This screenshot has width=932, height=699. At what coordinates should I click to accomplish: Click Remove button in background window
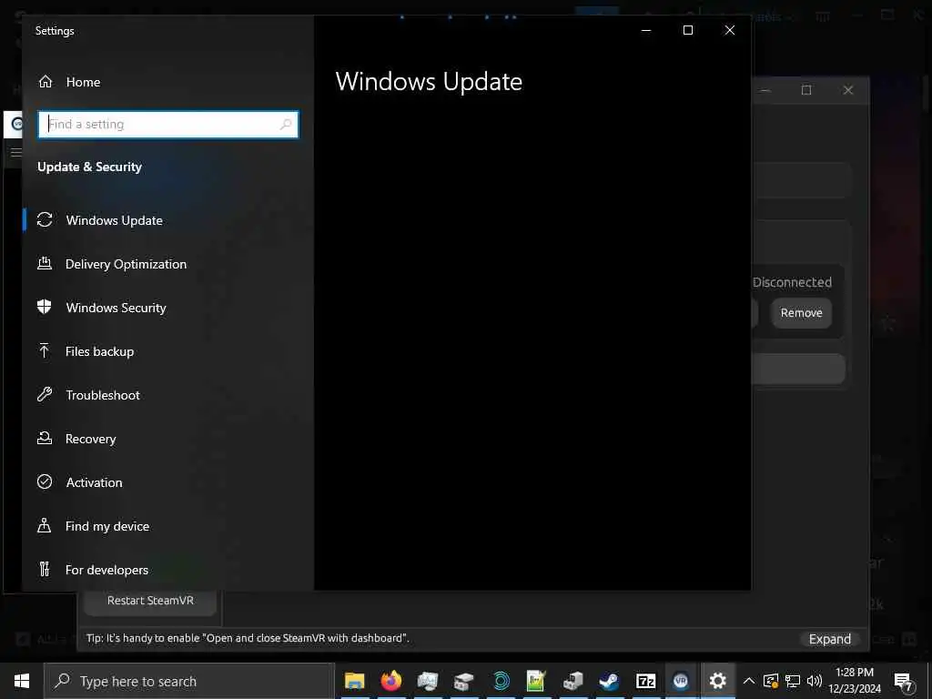(801, 313)
